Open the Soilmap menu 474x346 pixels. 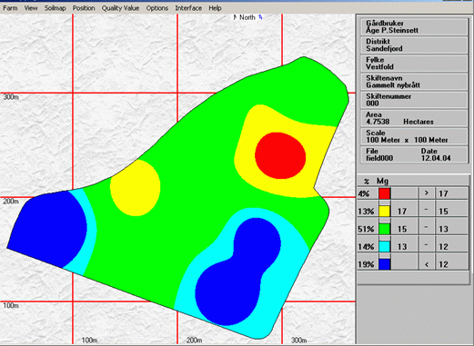[x=55, y=8]
